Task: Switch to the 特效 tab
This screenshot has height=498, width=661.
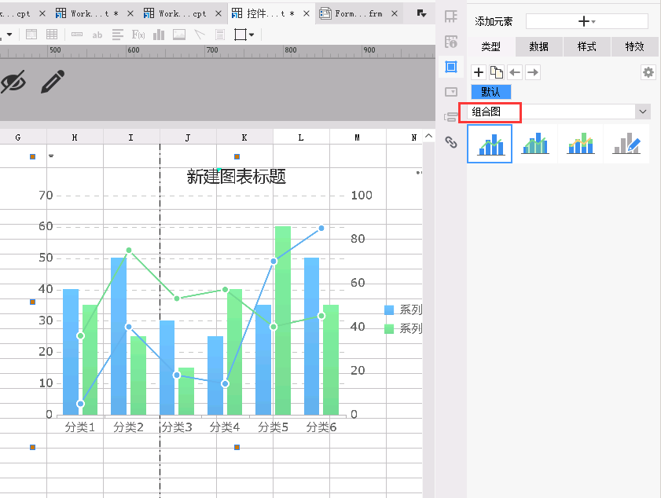Action: point(634,46)
